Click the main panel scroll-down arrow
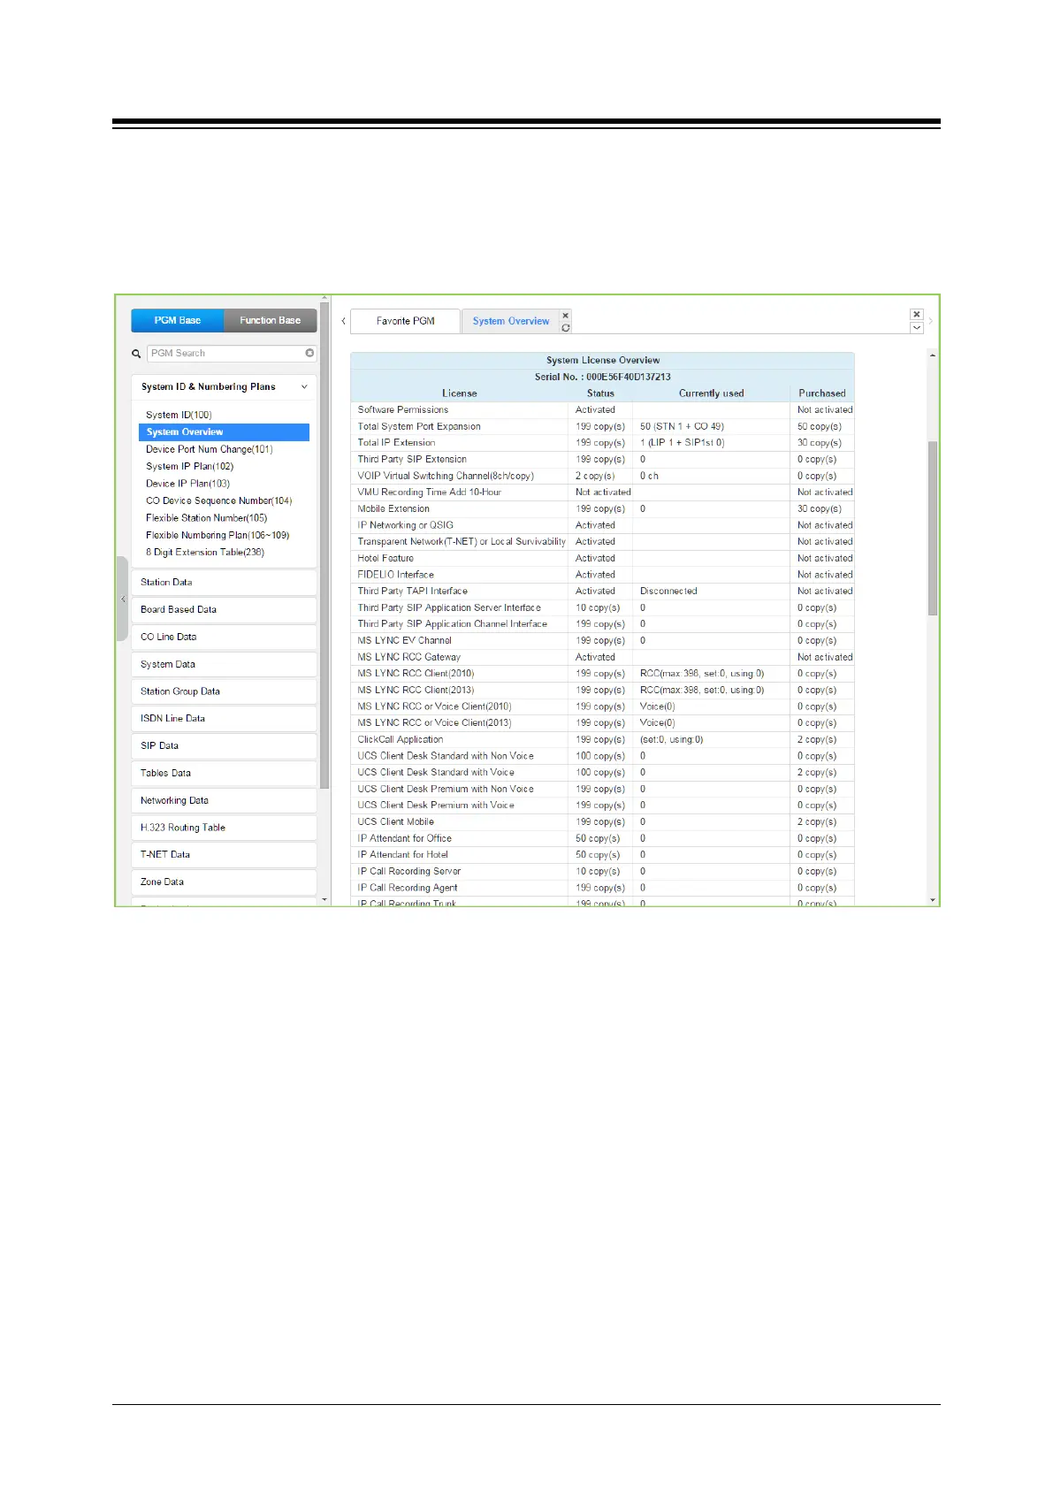 tap(933, 900)
